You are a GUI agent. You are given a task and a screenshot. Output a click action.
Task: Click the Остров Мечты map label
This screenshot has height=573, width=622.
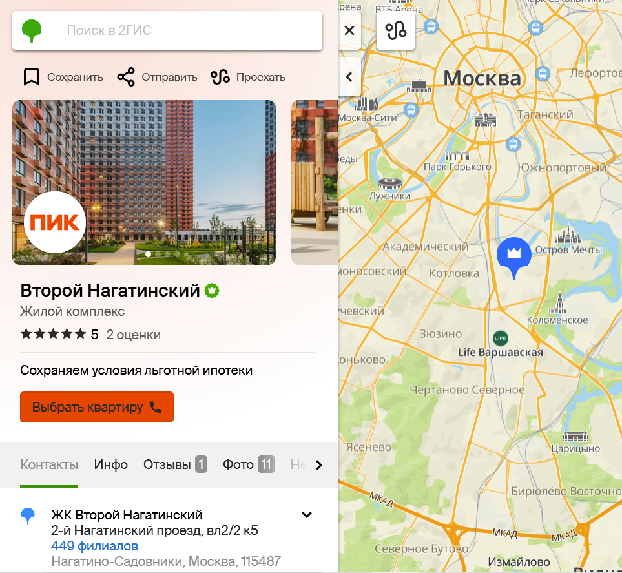(568, 250)
